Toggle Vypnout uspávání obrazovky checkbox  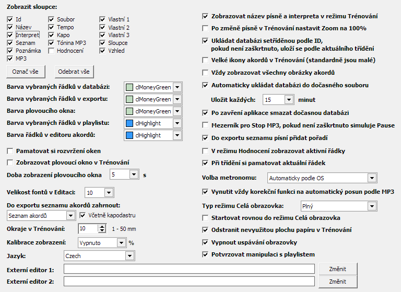[x=205, y=242]
